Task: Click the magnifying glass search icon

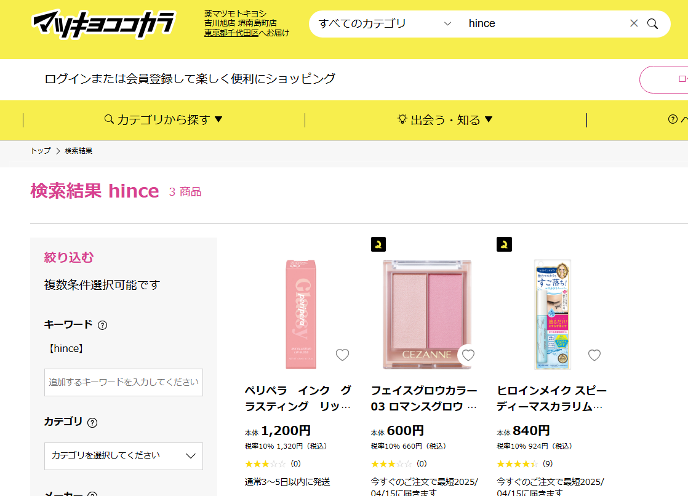Action: (652, 24)
